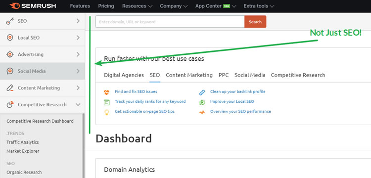Click the SEO key icon in sidebar
This screenshot has width=371, height=178.
(10, 21)
